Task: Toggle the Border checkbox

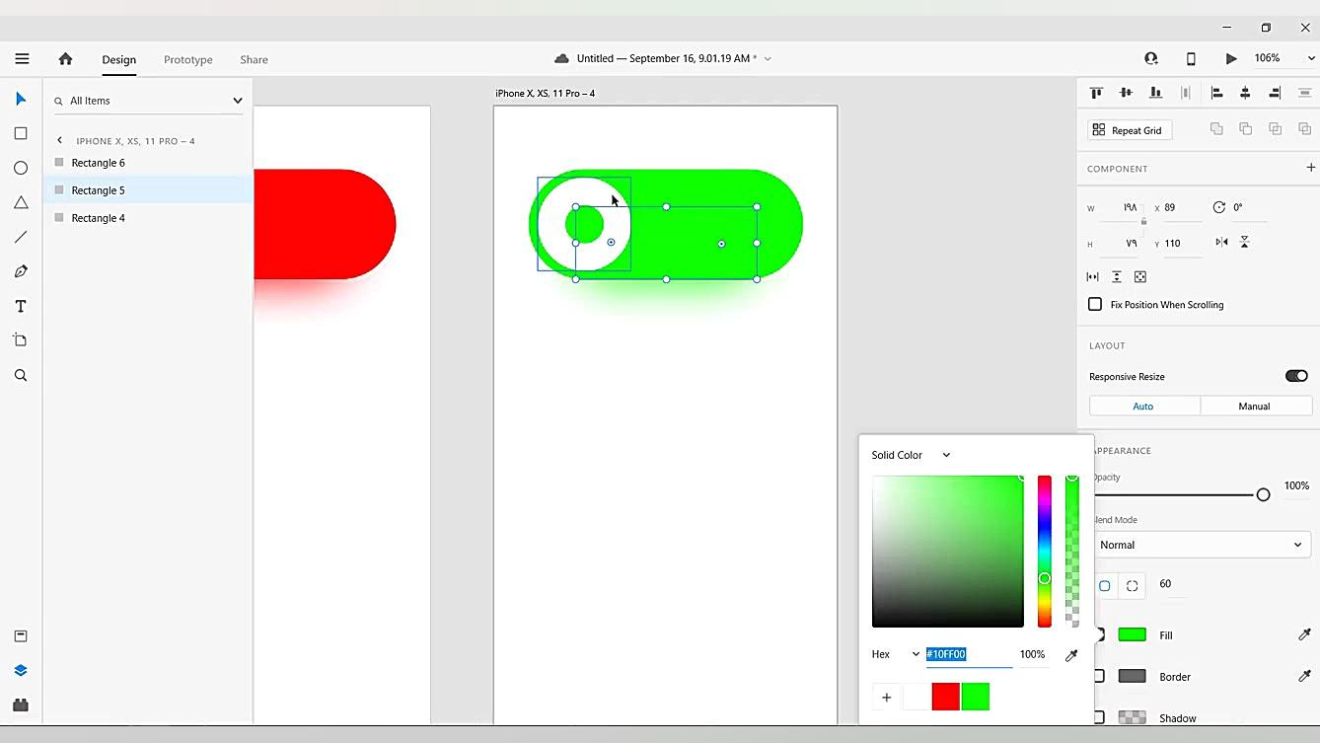Action: coord(1099,676)
